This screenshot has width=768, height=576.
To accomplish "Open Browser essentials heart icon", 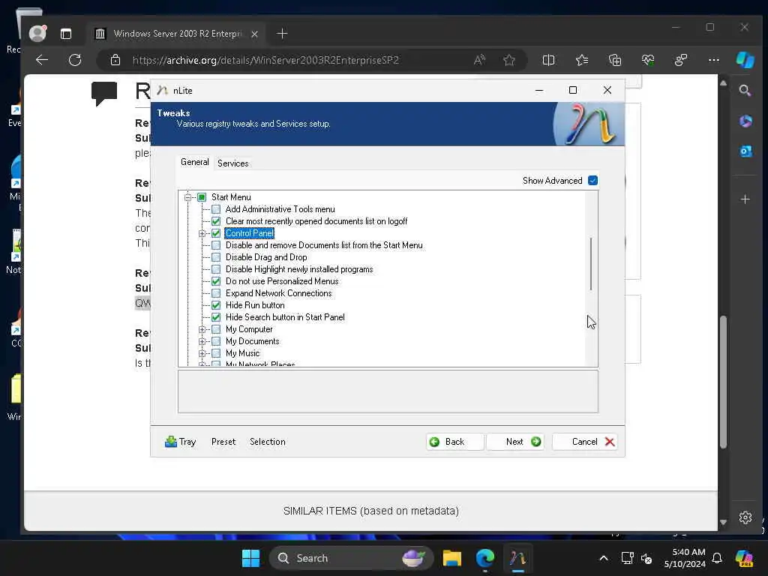I will (648, 60).
